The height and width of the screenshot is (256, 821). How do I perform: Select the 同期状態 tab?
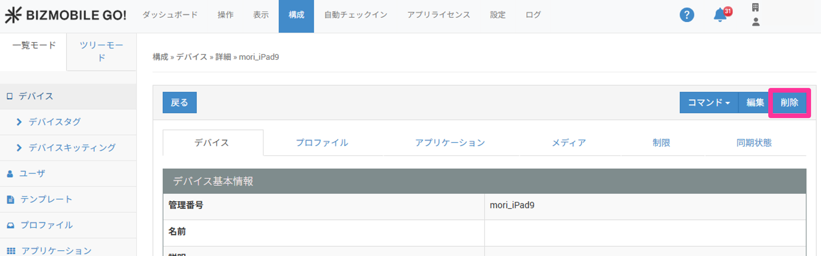pyautogui.click(x=754, y=143)
